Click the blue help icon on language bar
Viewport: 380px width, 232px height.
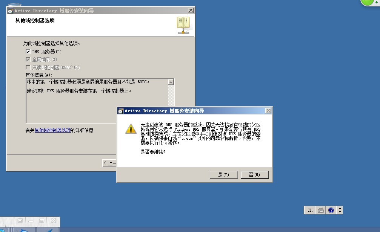click(331, 210)
